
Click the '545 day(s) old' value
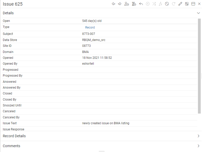(x=92, y=21)
